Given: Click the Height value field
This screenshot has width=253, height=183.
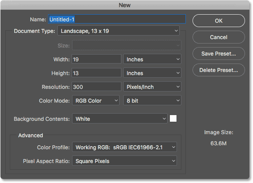Looking at the screenshot, I should (96, 73).
